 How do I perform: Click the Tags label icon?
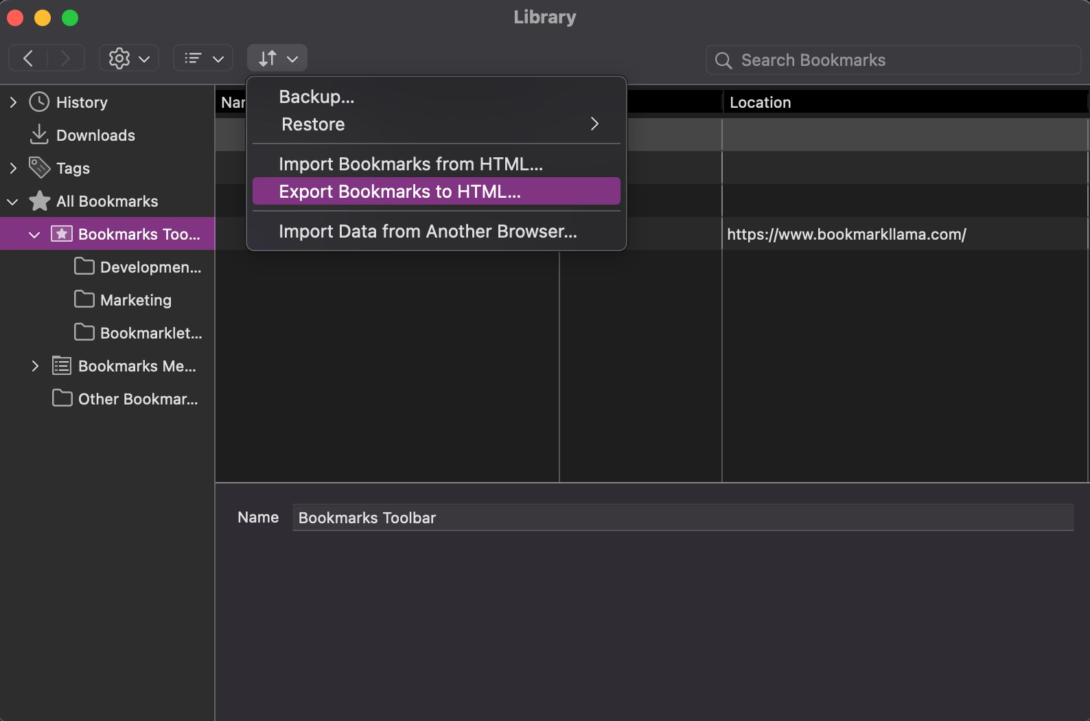[39, 168]
